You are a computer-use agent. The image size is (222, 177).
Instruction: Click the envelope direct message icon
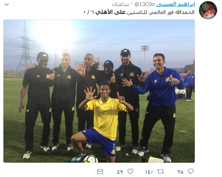coord(100,172)
